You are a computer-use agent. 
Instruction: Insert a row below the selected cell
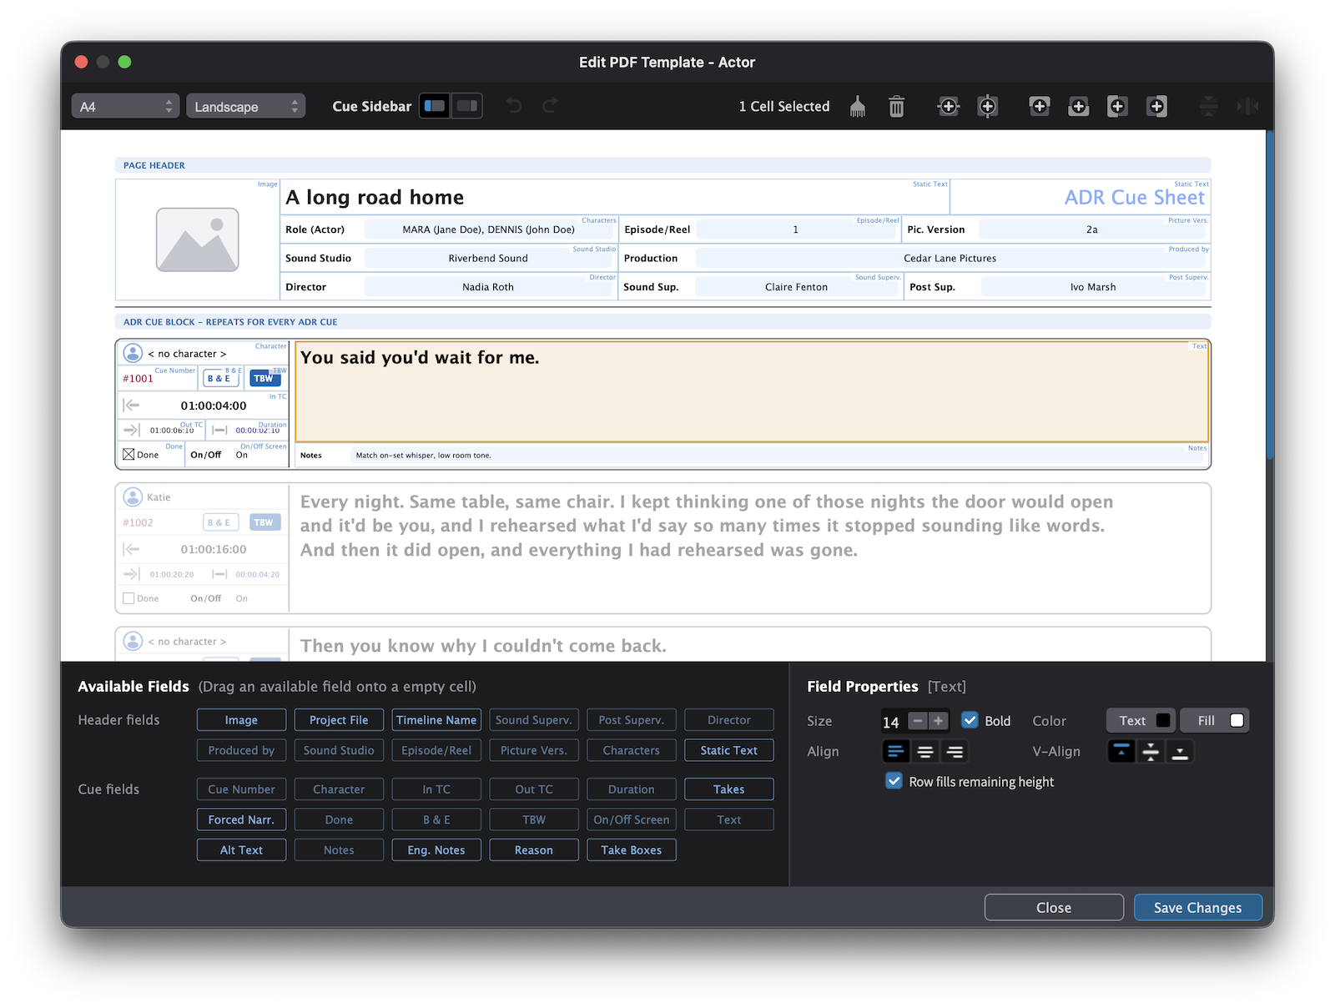(x=1079, y=107)
